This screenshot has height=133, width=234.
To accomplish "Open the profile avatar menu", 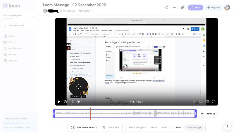I will pos(227,8).
